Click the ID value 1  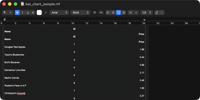74,44
